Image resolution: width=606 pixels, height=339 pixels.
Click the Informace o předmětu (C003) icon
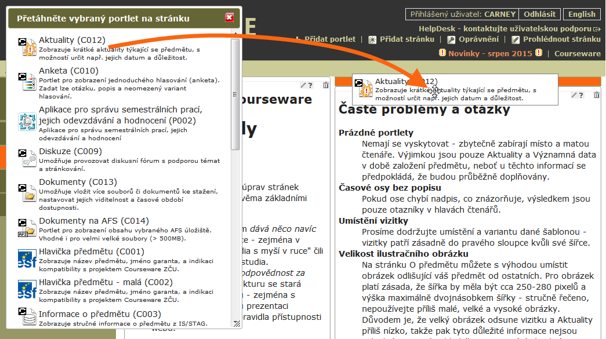(27, 316)
